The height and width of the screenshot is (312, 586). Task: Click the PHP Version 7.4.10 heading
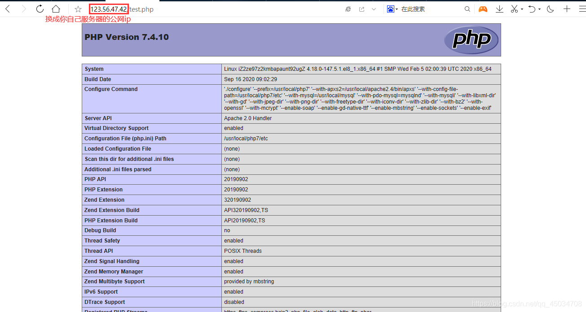127,37
